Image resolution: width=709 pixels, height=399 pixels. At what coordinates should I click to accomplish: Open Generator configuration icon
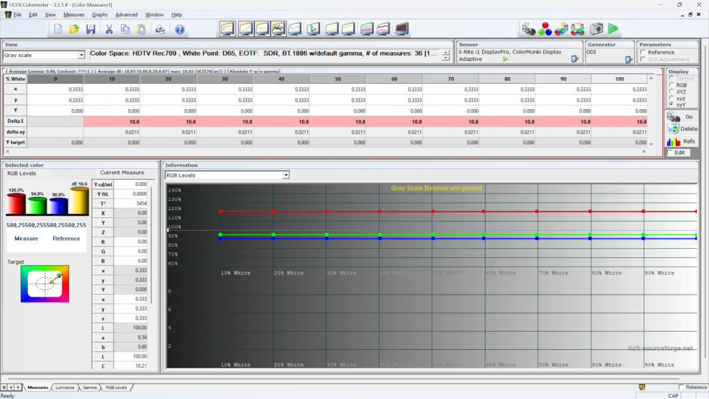tap(629, 59)
